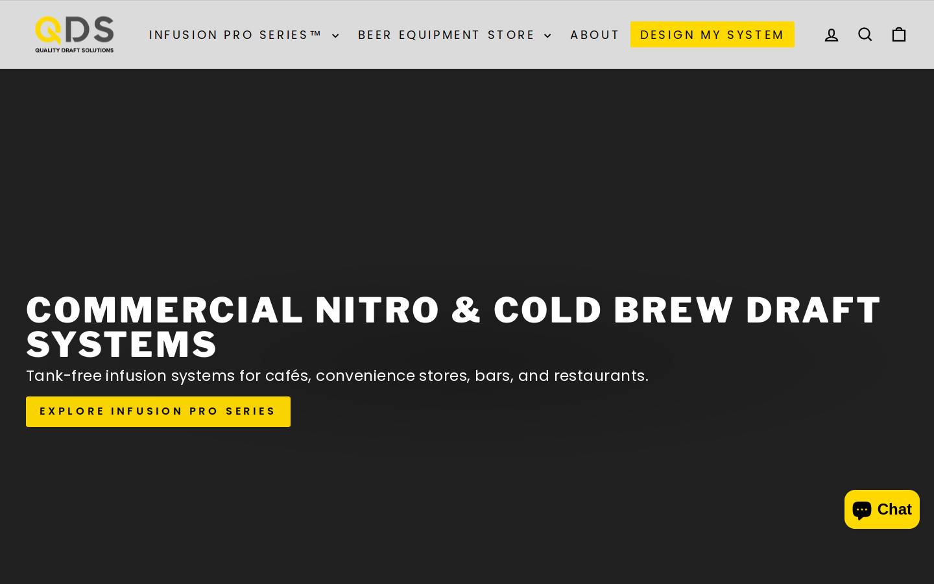
Task: Click the chat bubble icon in Chat widget
Action: [862, 509]
